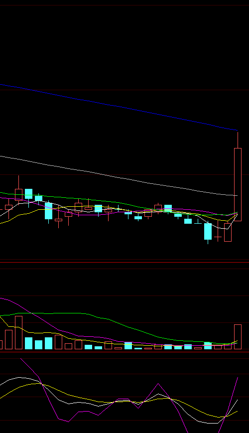Click the rightmost red volume bar
Viewport: 249px width, 433px height.
[238, 337]
